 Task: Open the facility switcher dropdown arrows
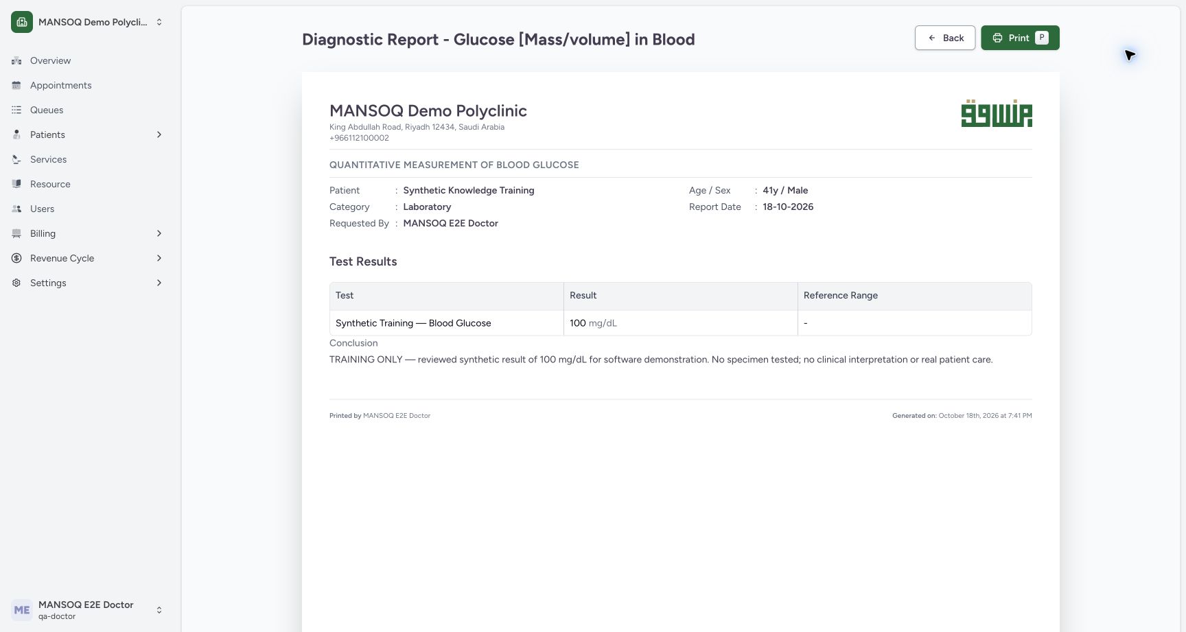(x=159, y=22)
